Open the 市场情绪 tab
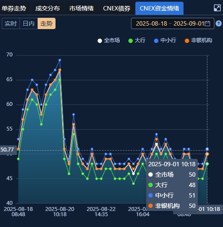This screenshot has width=223, height=227. tap(82, 8)
